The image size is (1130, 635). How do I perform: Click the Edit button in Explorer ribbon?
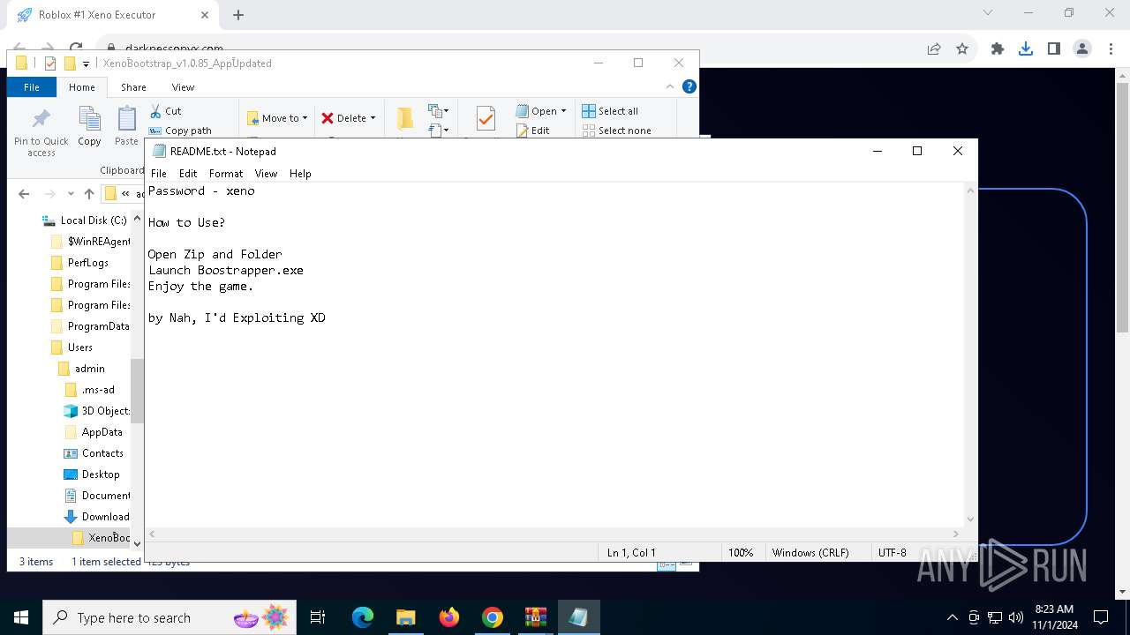point(532,131)
